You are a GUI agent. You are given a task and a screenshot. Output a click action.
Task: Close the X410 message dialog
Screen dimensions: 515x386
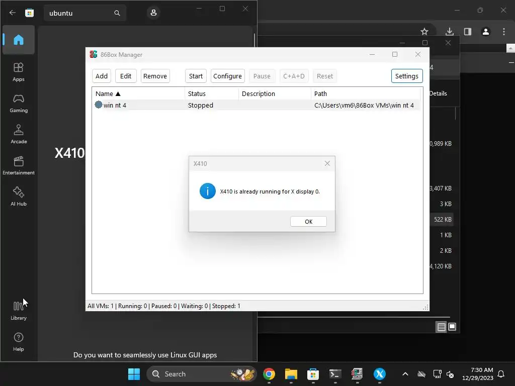pyautogui.click(x=327, y=163)
